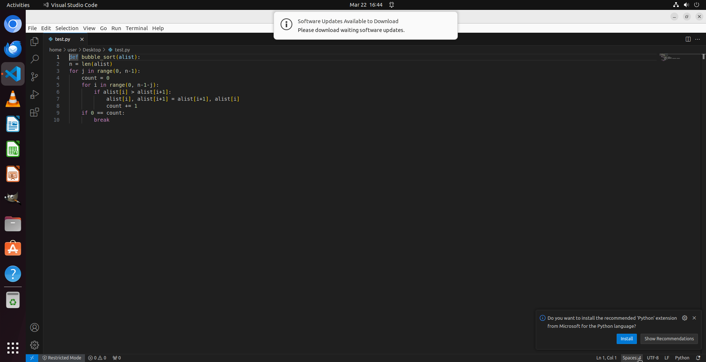706x362 pixels.
Task: Split the editor to the side
Action: [688, 39]
